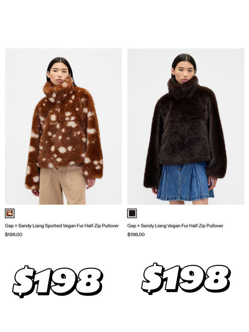Click the dark brown fur funnel collar
249x332 pixels.
[x=183, y=88]
